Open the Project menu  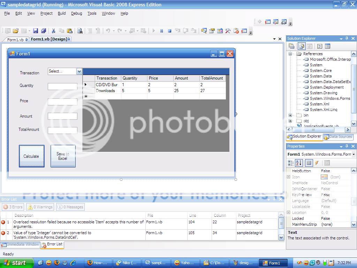(46, 13)
